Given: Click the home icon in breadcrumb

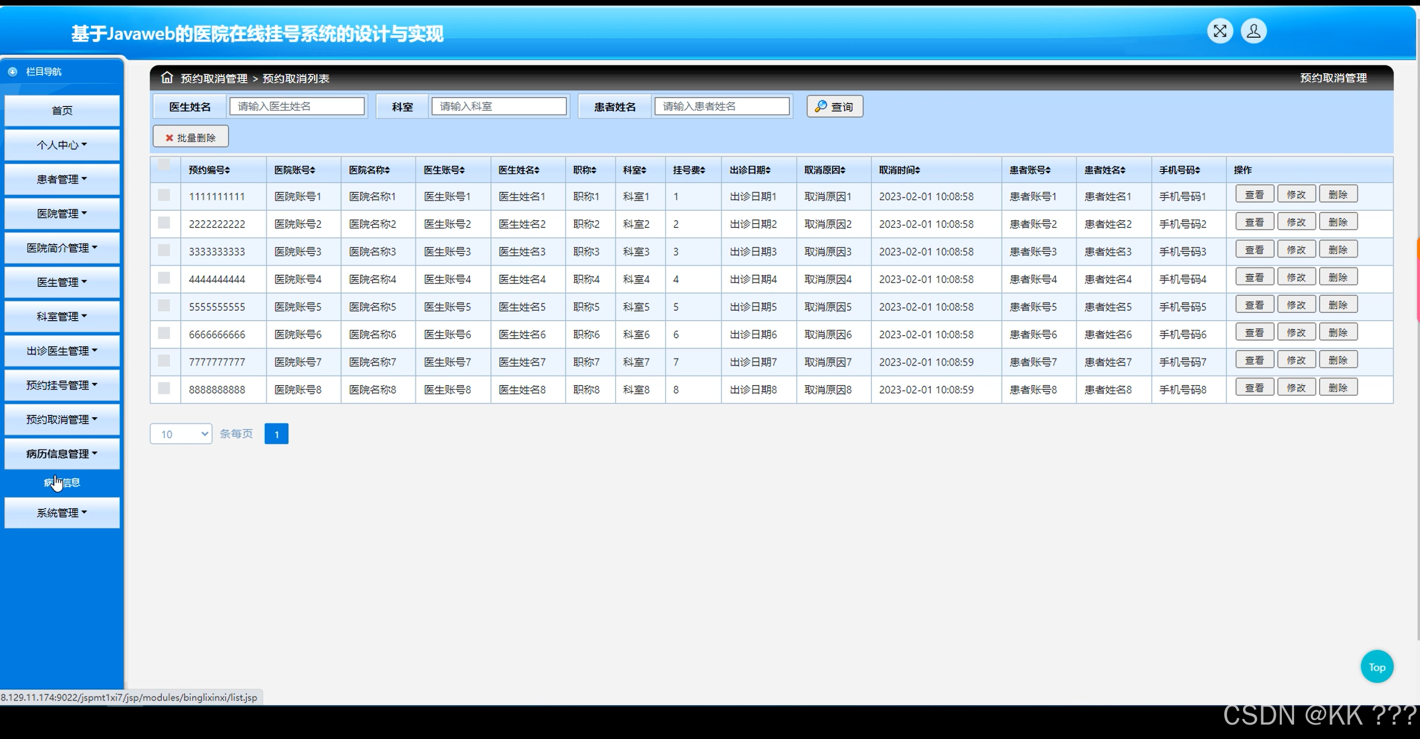Looking at the screenshot, I should pyautogui.click(x=167, y=78).
